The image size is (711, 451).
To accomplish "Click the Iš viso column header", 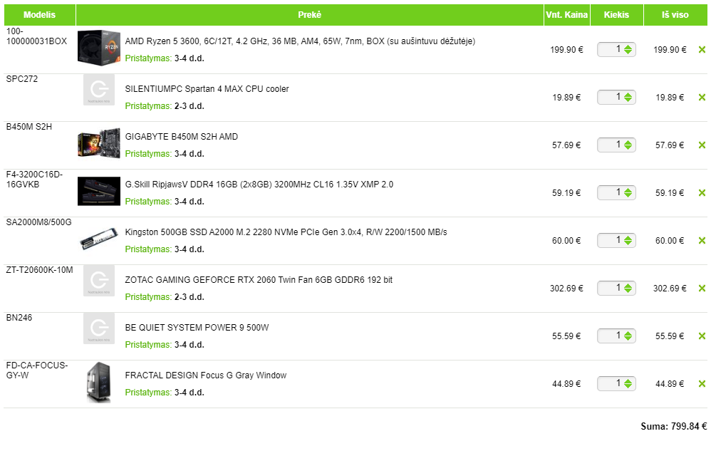I will [x=675, y=15].
